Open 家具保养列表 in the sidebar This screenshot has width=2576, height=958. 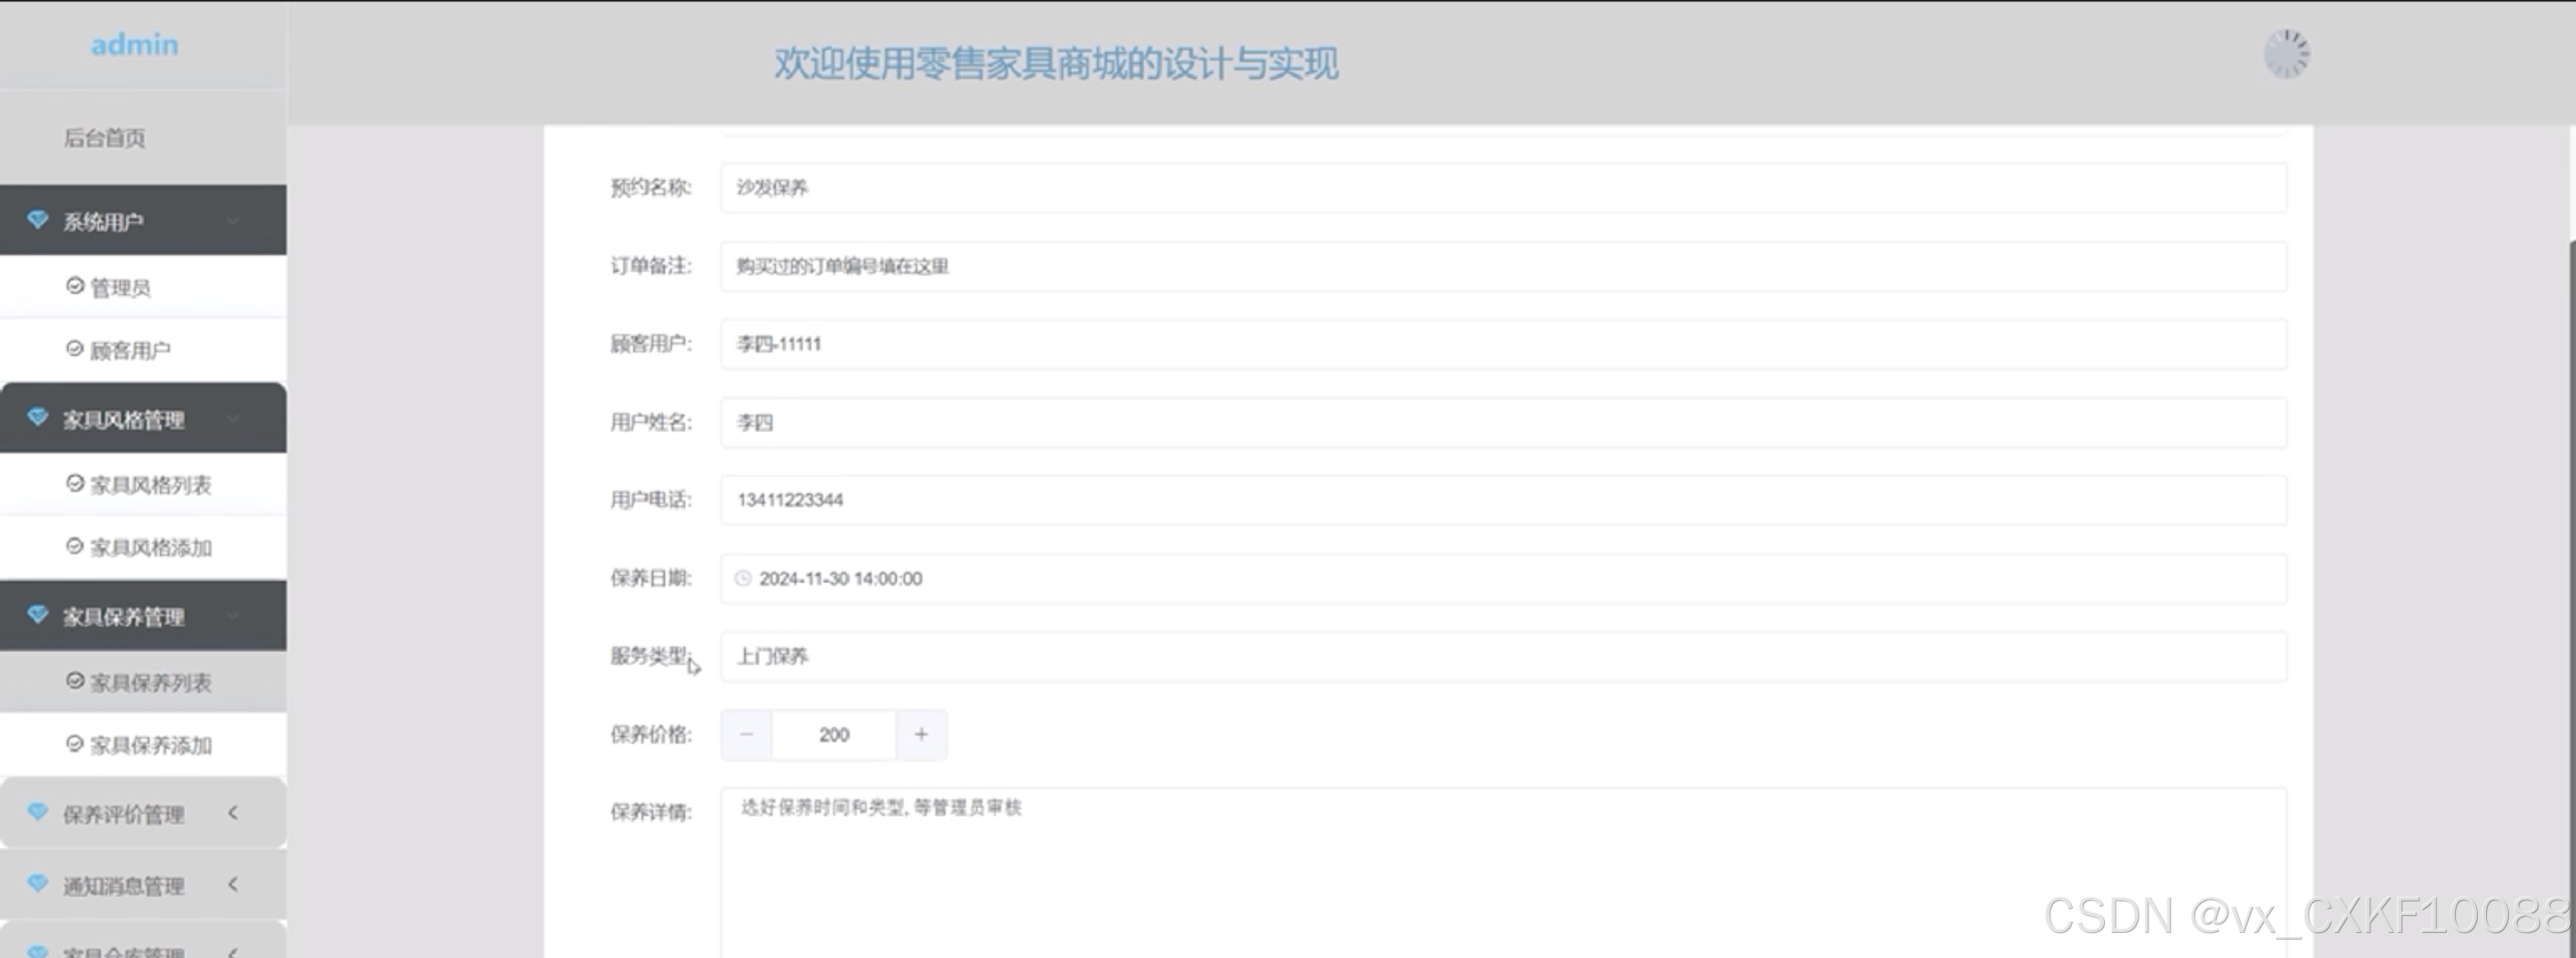[150, 683]
